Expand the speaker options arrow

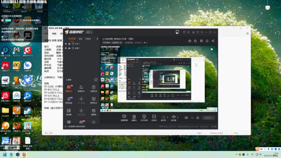[178, 117]
